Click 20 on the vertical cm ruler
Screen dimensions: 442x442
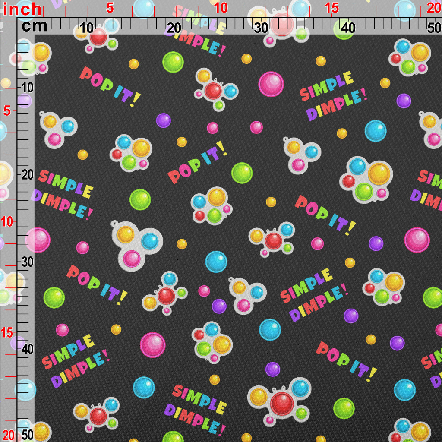[x=27, y=175]
